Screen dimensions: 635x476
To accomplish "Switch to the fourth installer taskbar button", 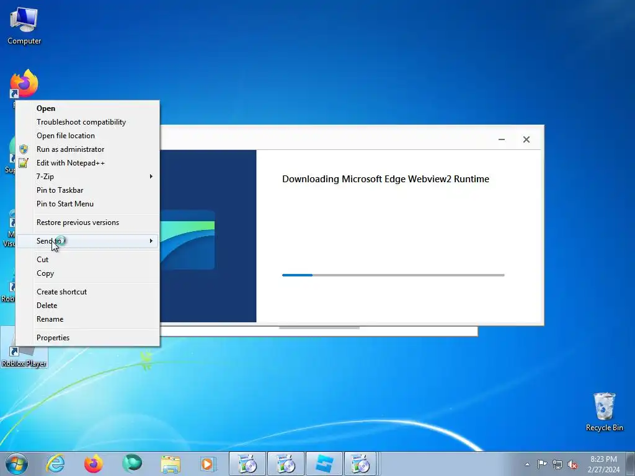I will [x=360, y=464].
